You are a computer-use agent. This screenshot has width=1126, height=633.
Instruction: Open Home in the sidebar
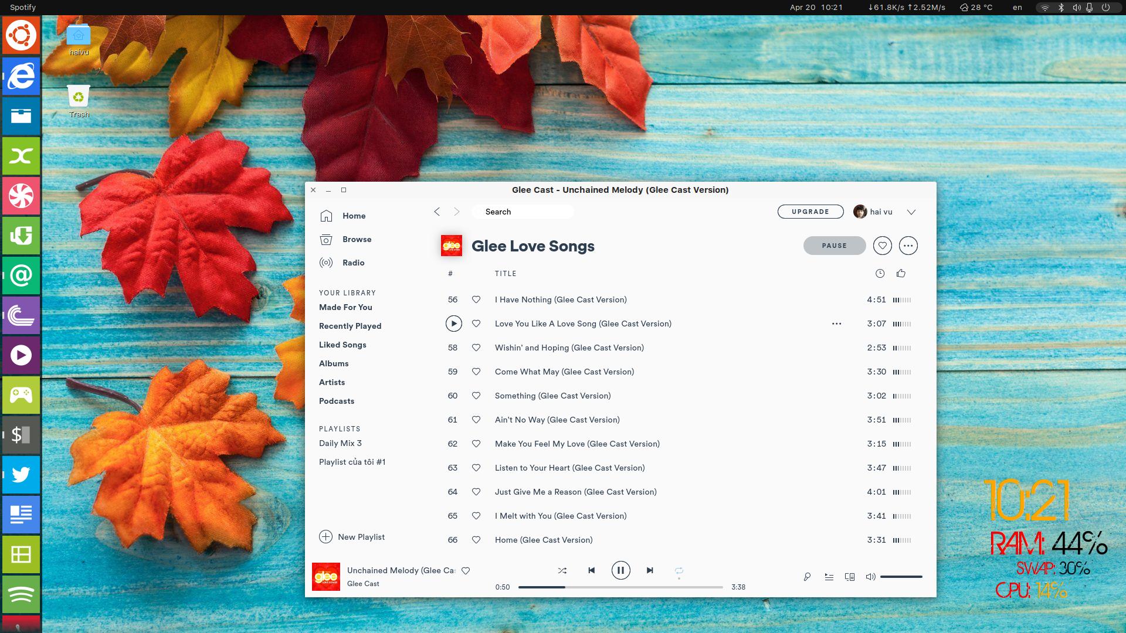click(354, 216)
